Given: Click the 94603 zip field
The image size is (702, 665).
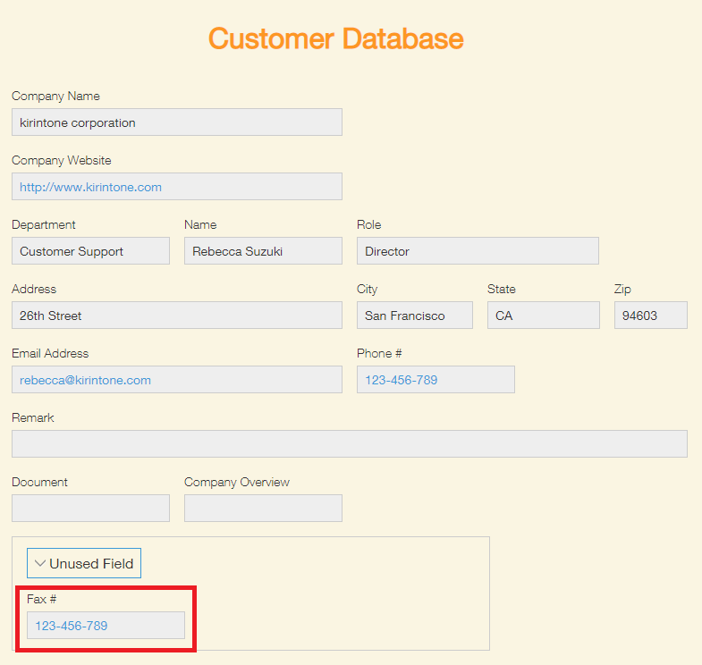Looking at the screenshot, I should coord(650,316).
